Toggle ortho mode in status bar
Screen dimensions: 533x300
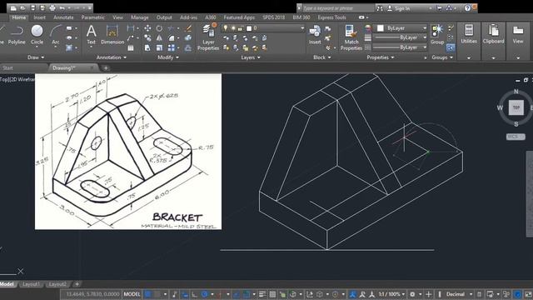[194, 294]
